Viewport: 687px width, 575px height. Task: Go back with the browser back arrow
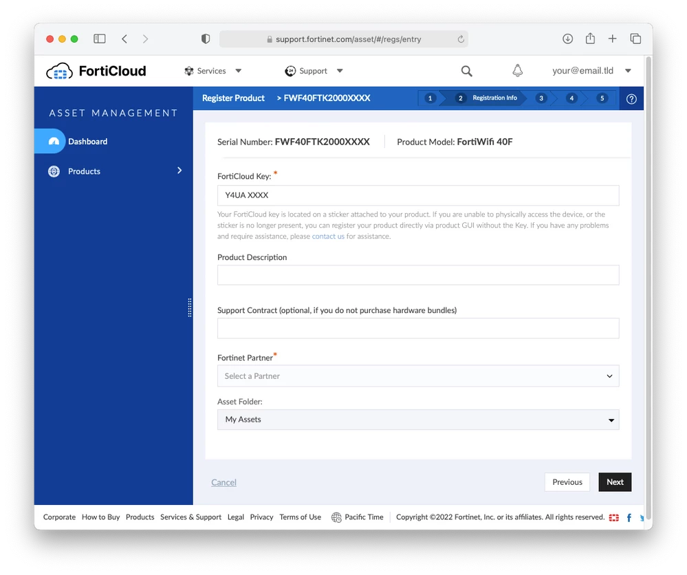coord(124,39)
